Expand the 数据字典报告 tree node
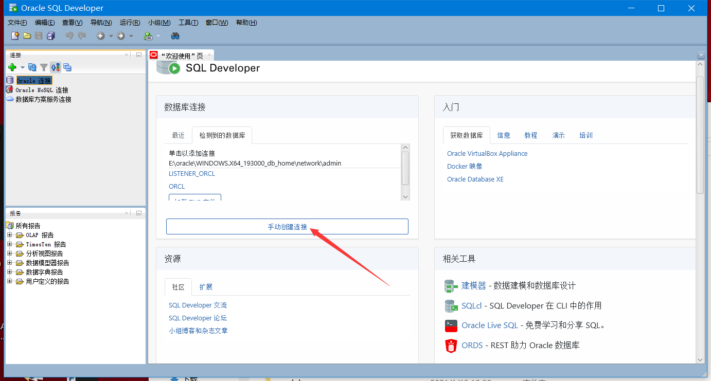The height and width of the screenshot is (381, 711). pos(10,272)
